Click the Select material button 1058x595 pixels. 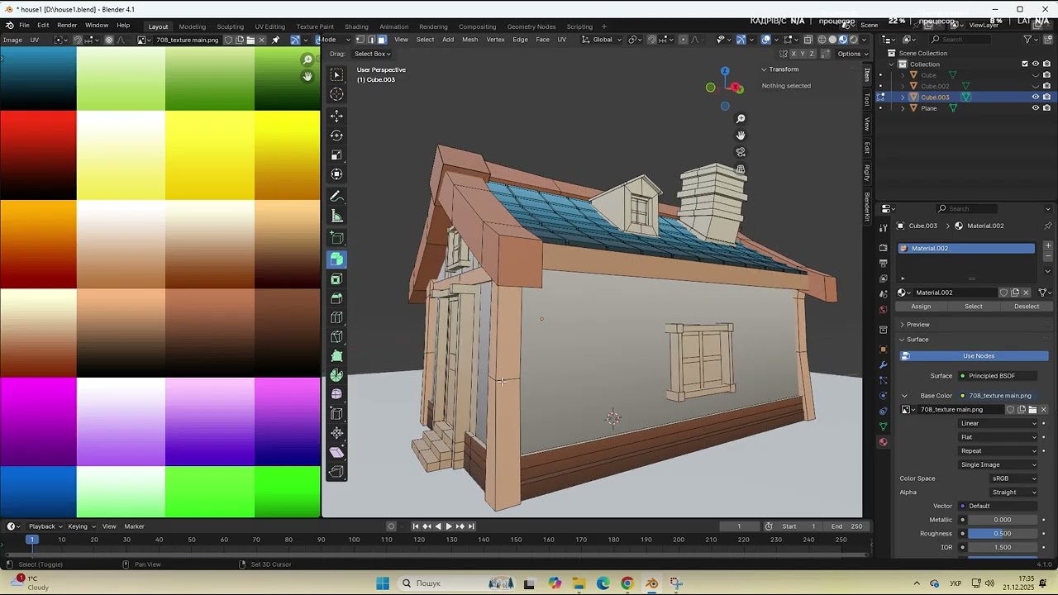(x=974, y=307)
